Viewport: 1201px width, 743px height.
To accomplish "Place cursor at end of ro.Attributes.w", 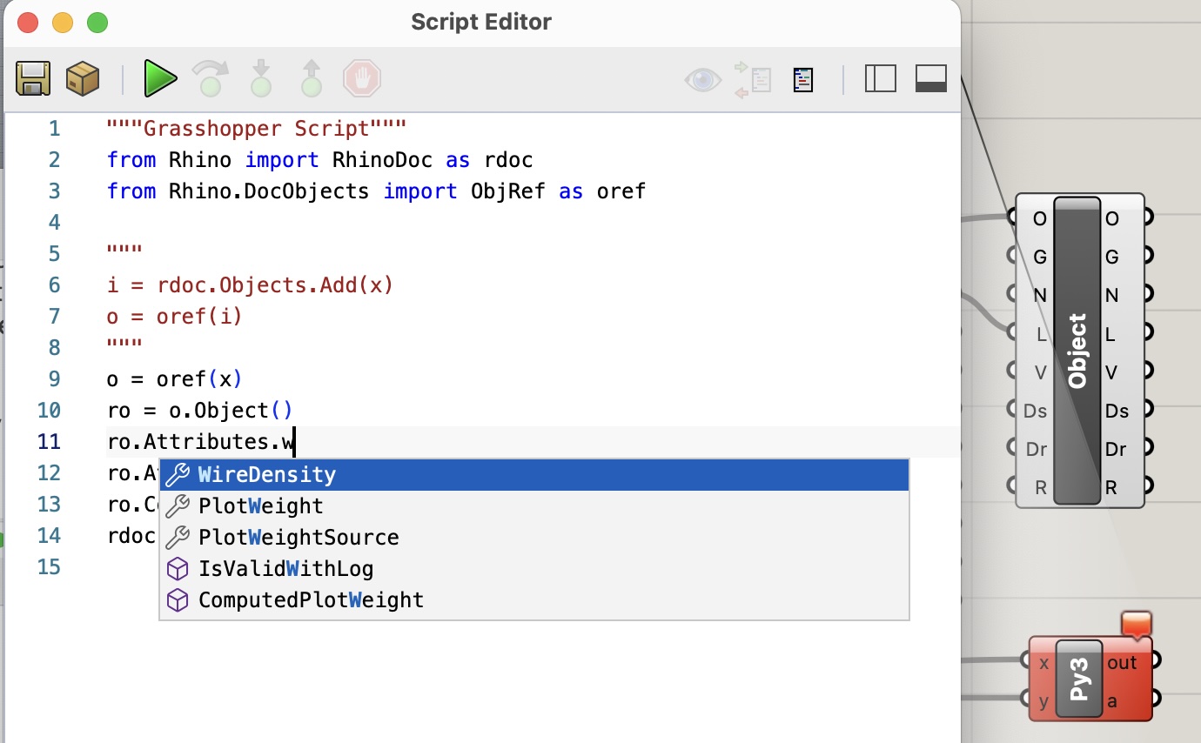I will click(x=295, y=442).
